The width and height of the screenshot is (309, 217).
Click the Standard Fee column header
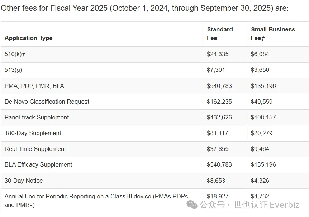click(220, 34)
